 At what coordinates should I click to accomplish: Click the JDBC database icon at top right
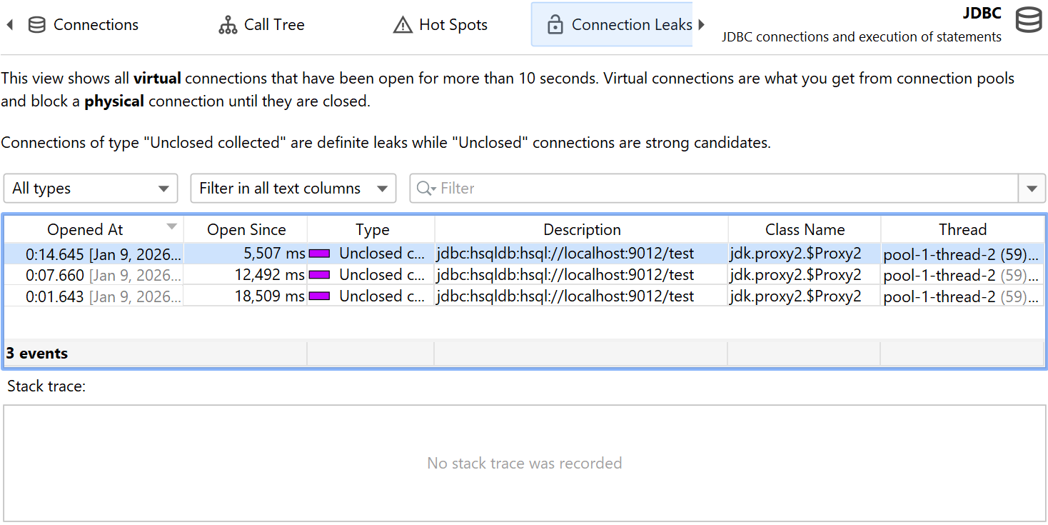coord(1028,21)
